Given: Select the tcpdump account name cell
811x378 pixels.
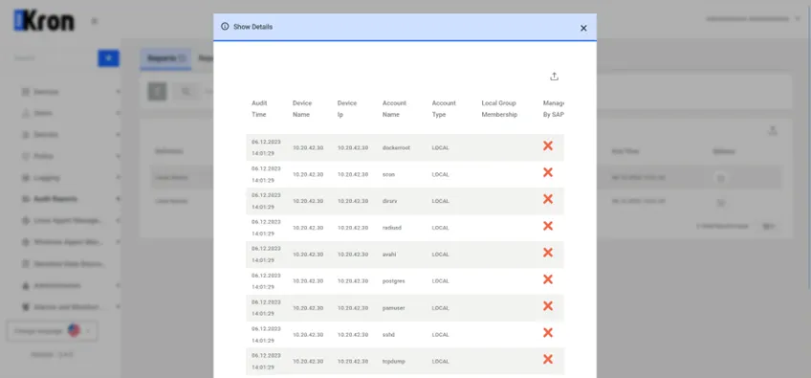Looking at the screenshot, I should (394, 362).
